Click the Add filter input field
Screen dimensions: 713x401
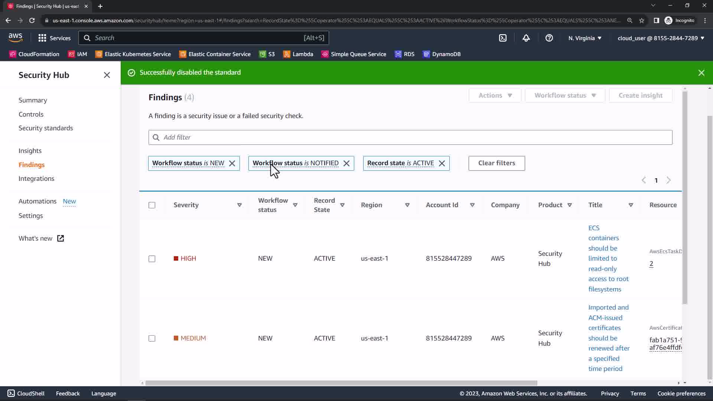410,137
